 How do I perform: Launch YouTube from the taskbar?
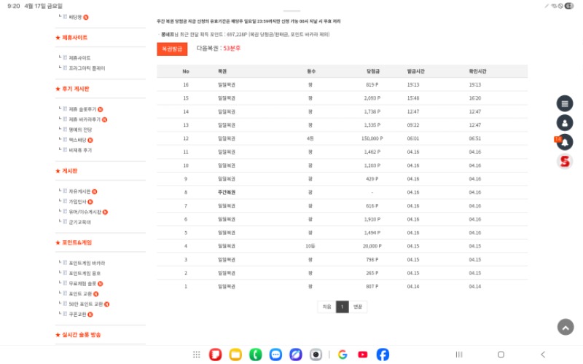pyautogui.click(x=363, y=355)
